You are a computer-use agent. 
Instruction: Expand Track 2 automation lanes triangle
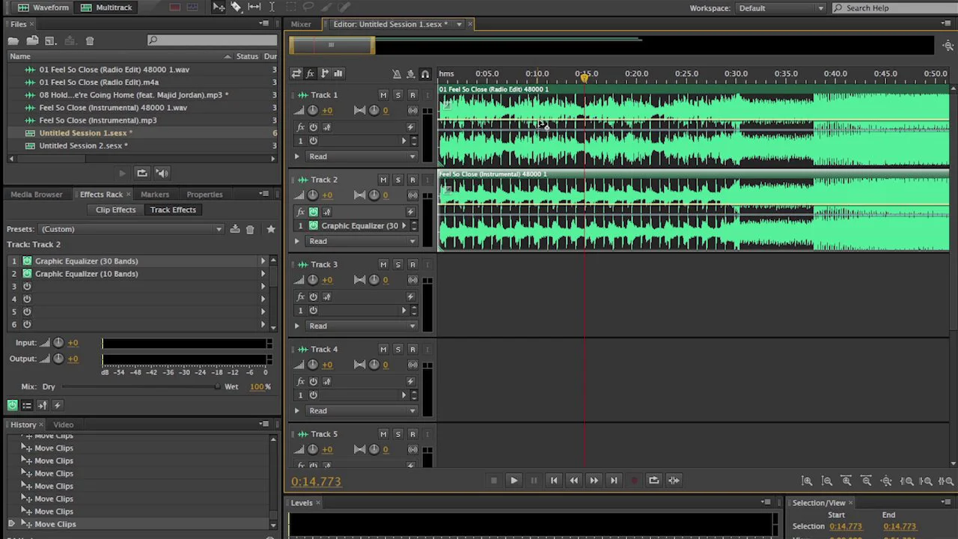[x=297, y=241]
